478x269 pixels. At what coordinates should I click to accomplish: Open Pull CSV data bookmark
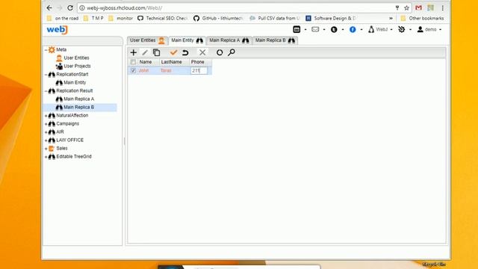point(275,18)
